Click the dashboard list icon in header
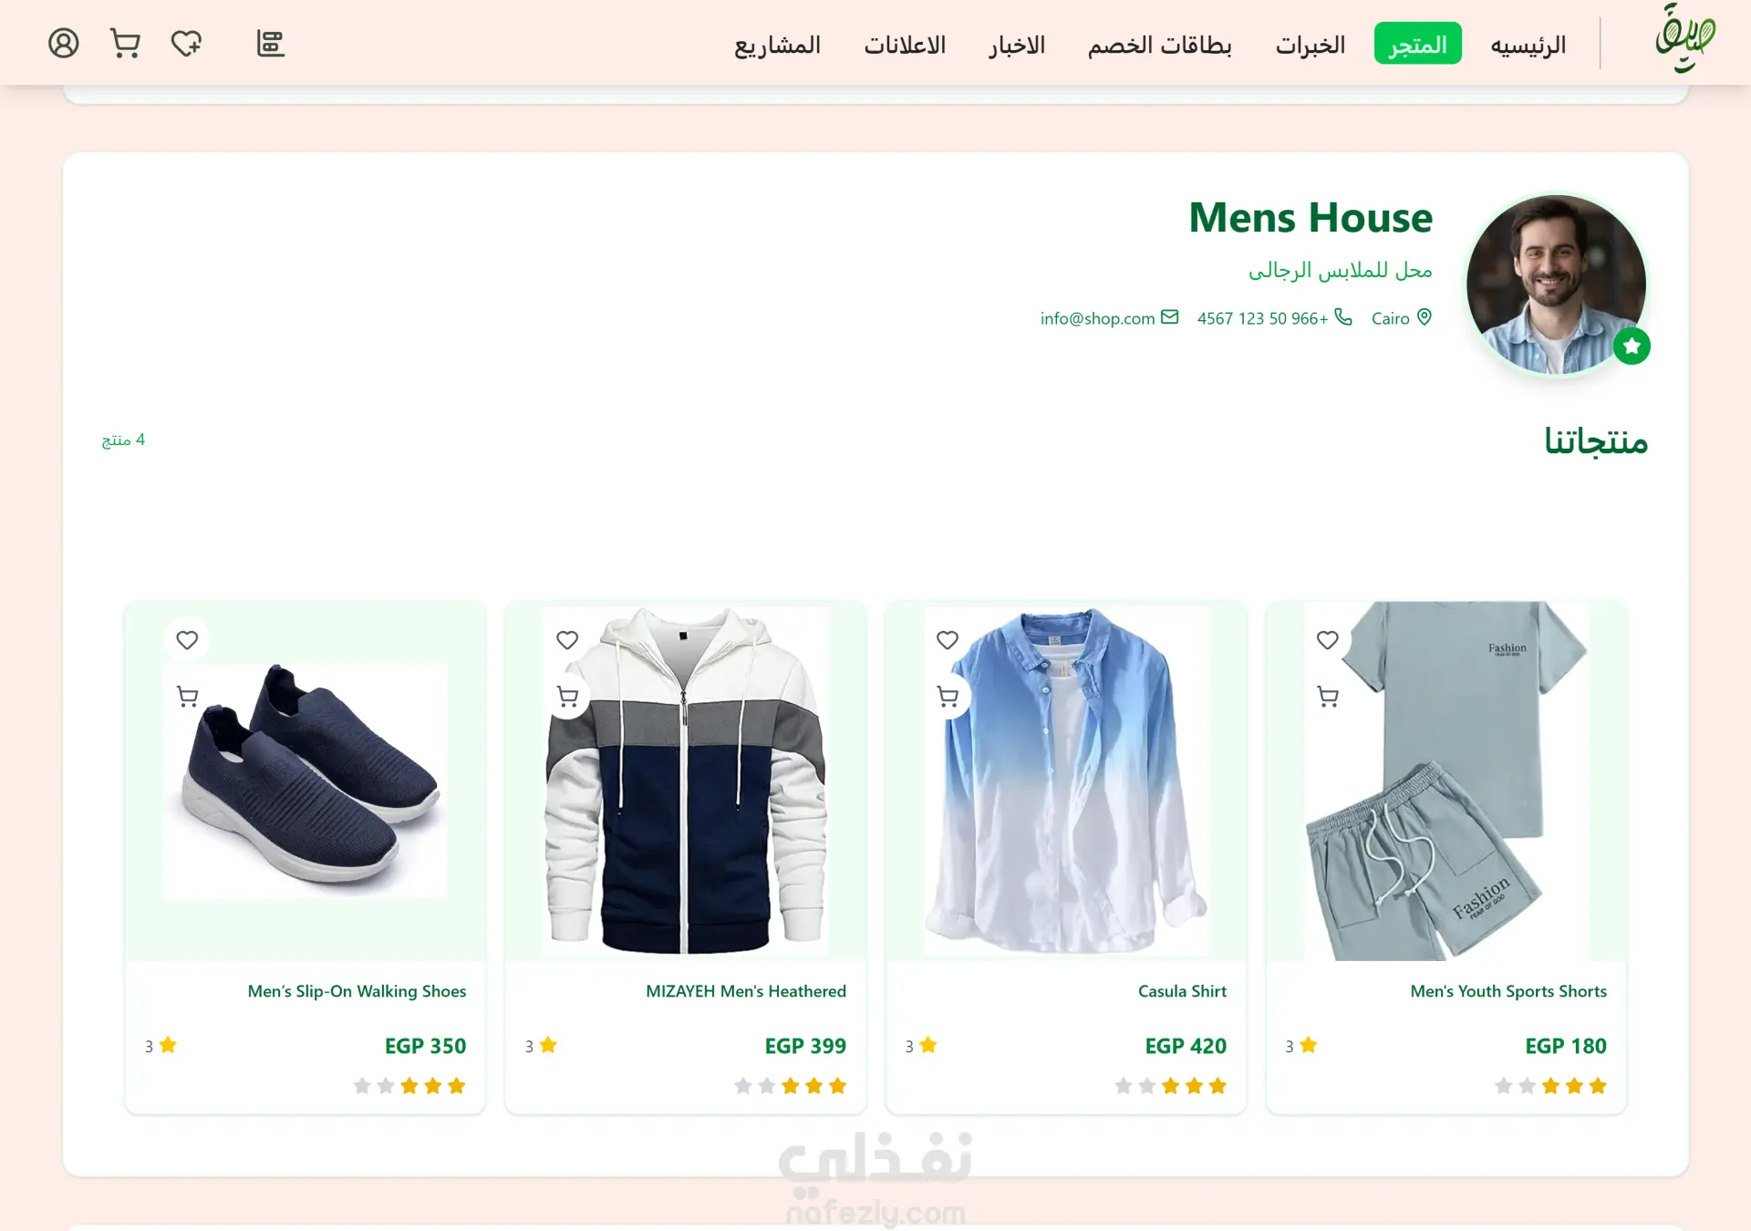Image resolution: width=1751 pixels, height=1231 pixels. point(270,43)
